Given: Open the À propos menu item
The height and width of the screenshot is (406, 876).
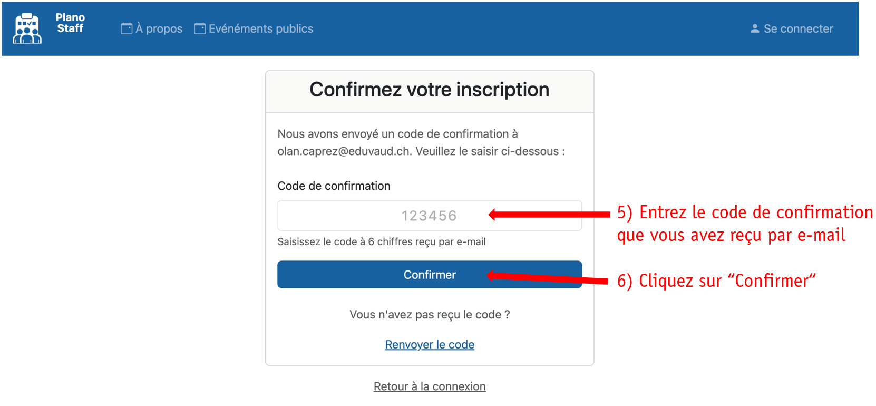Looking at the screenshot, I should click(159, 29).
